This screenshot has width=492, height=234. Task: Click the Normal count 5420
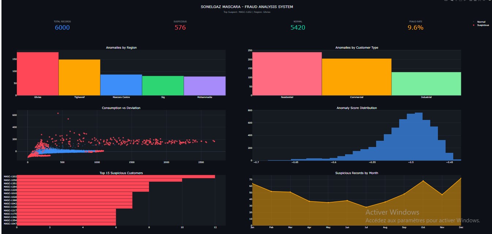click(x=298, y=28)
